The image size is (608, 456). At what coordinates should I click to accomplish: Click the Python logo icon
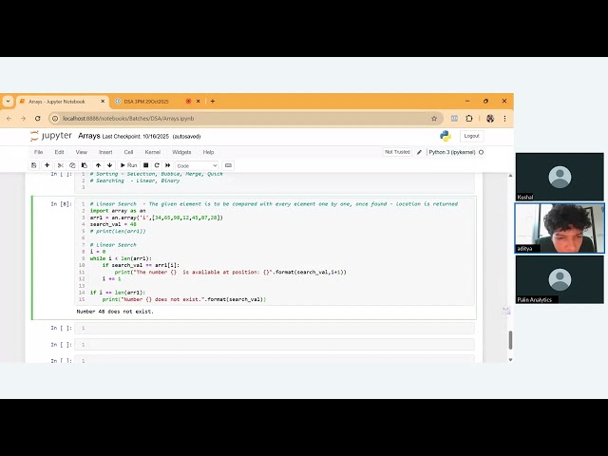tap(446, 136)
